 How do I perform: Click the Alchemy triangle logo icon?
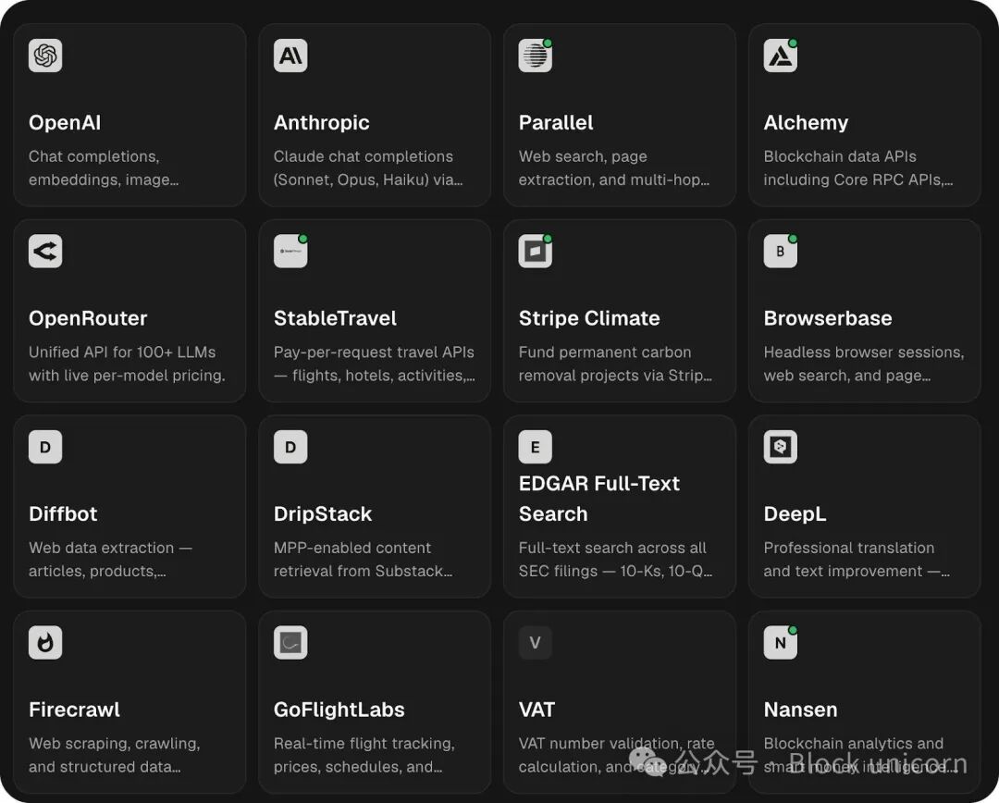[x=780, y=56]
